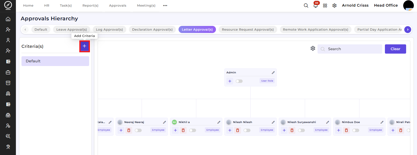
Task: Open the Task(s) menu
Action: click(x=66, y=6)
